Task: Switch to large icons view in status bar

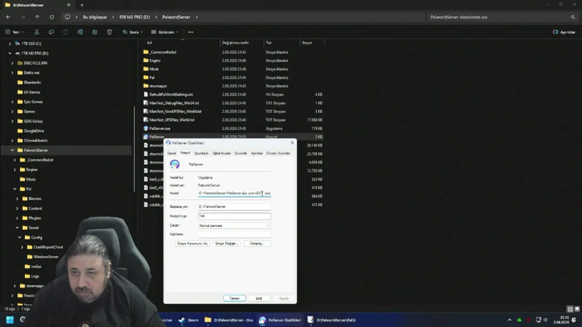Action: (x=577, y=309)
